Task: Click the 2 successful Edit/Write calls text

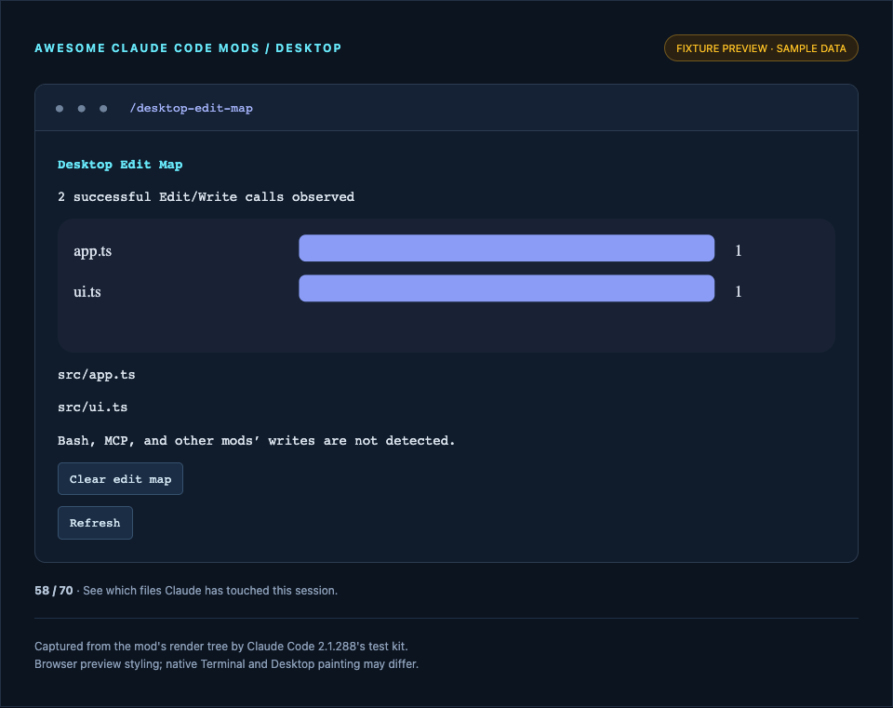Action: (207, 196)
